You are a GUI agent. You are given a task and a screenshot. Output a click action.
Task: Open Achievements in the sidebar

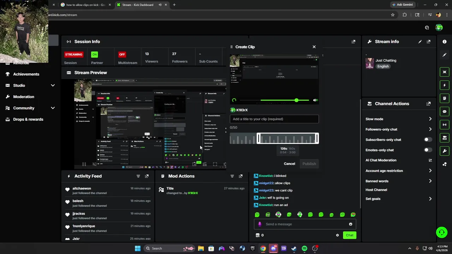[26, 74]
